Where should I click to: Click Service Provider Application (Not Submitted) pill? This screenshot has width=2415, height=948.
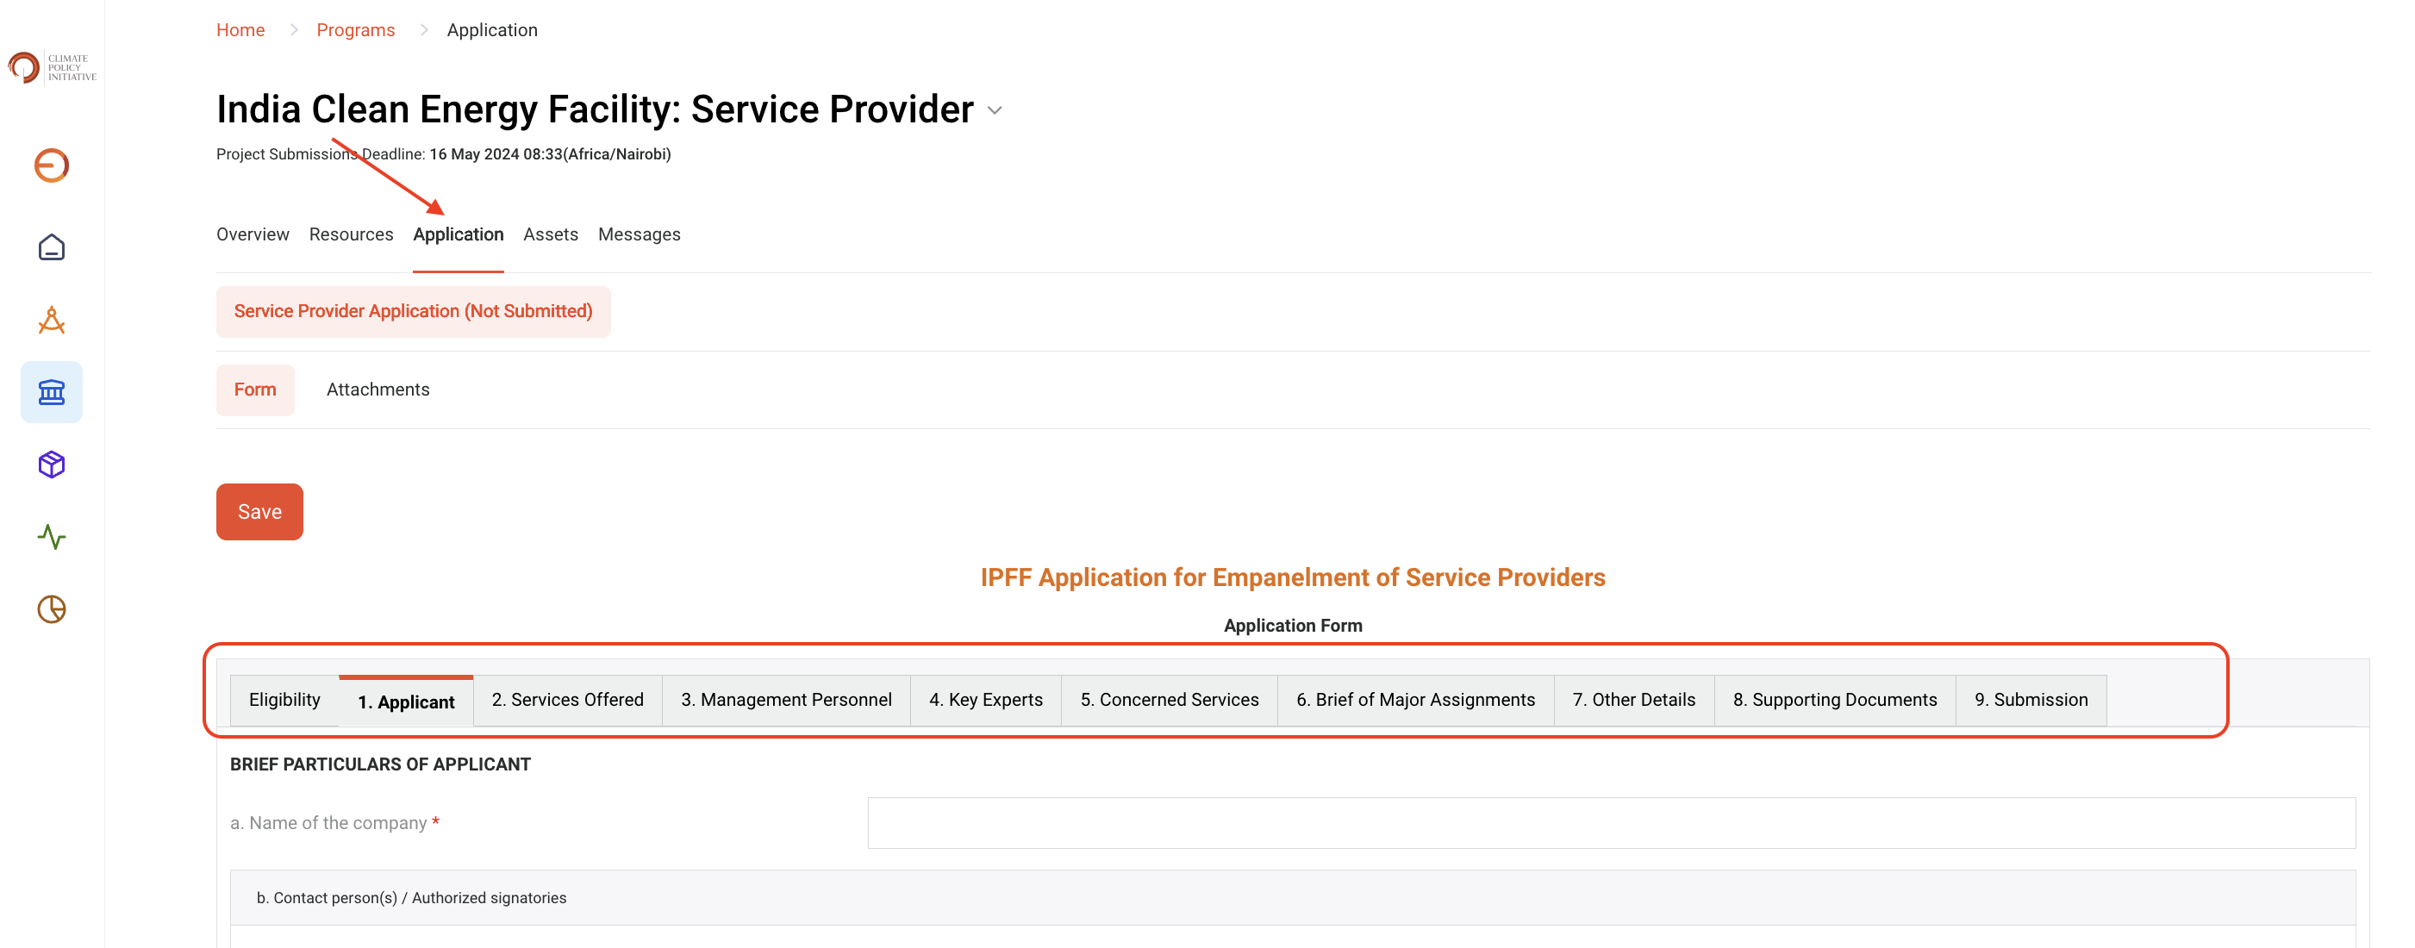[413, 311]
